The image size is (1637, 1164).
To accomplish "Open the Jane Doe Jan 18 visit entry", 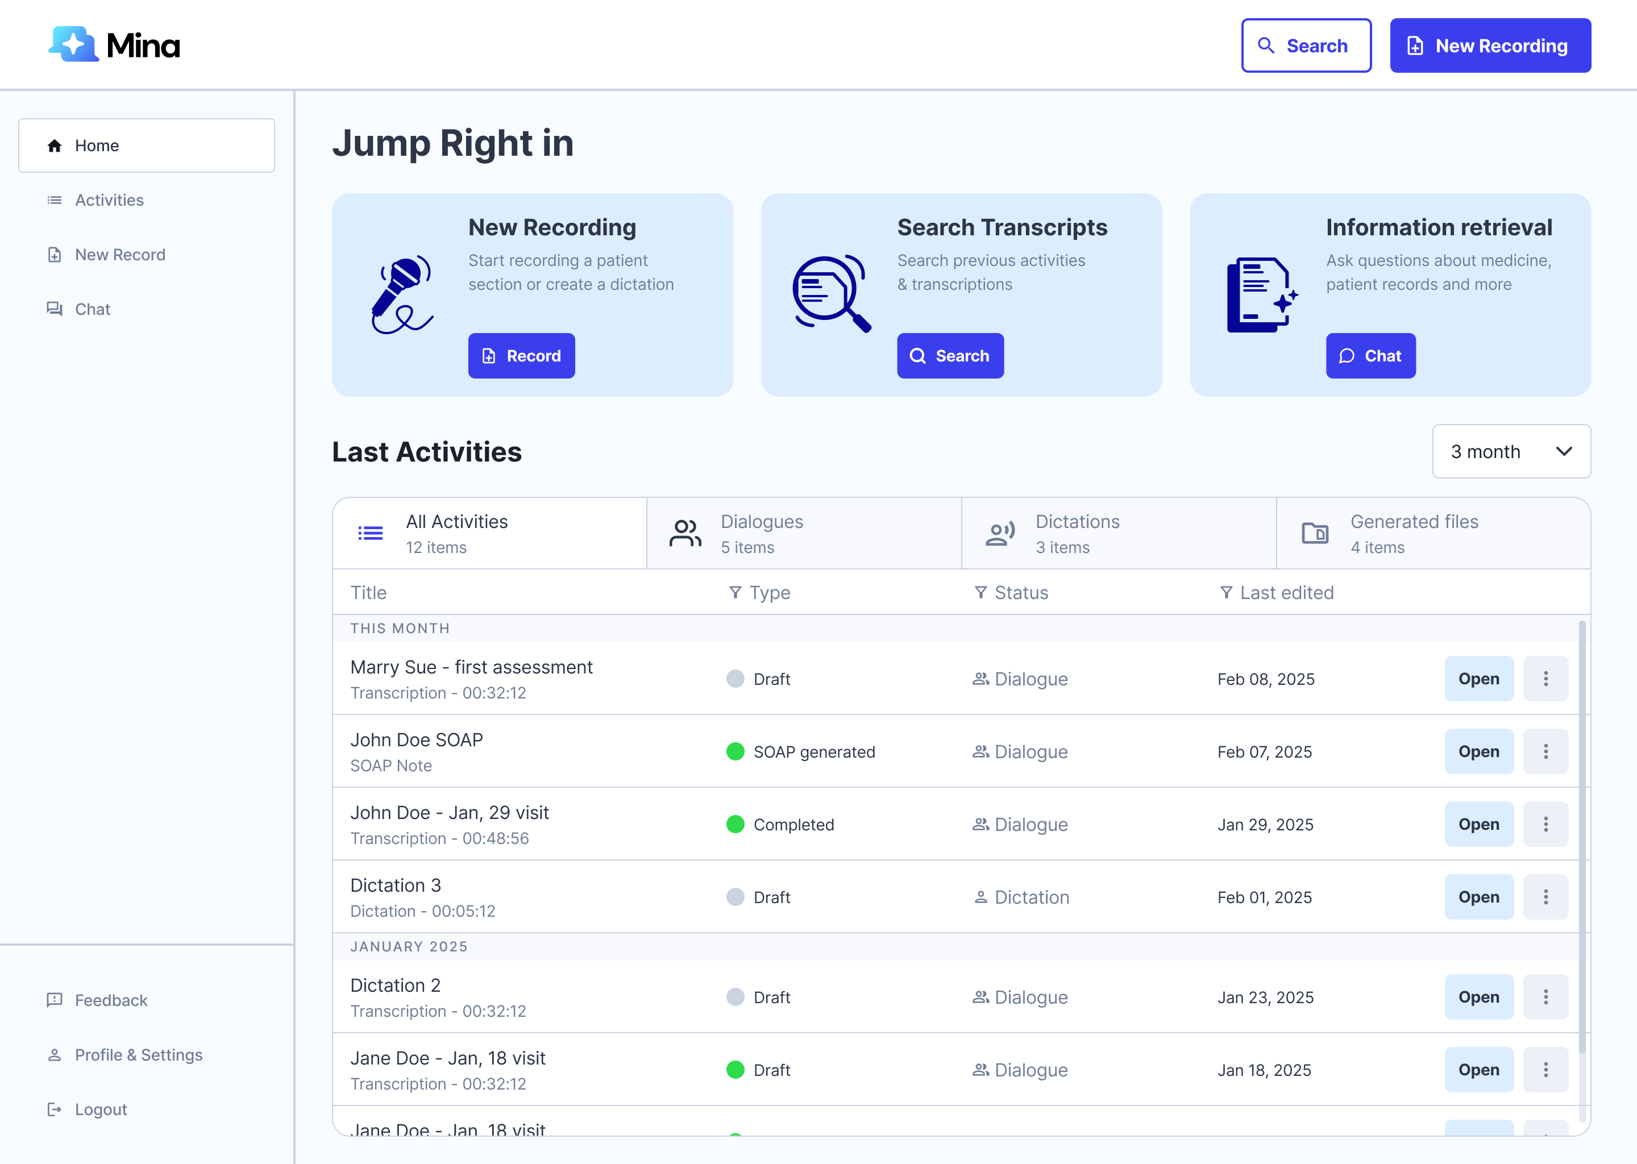I will [1480, 1070].
